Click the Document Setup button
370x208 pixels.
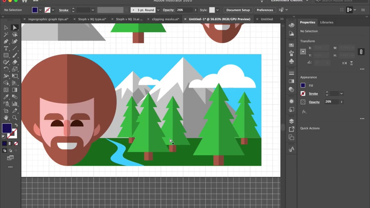coord(238,10)
